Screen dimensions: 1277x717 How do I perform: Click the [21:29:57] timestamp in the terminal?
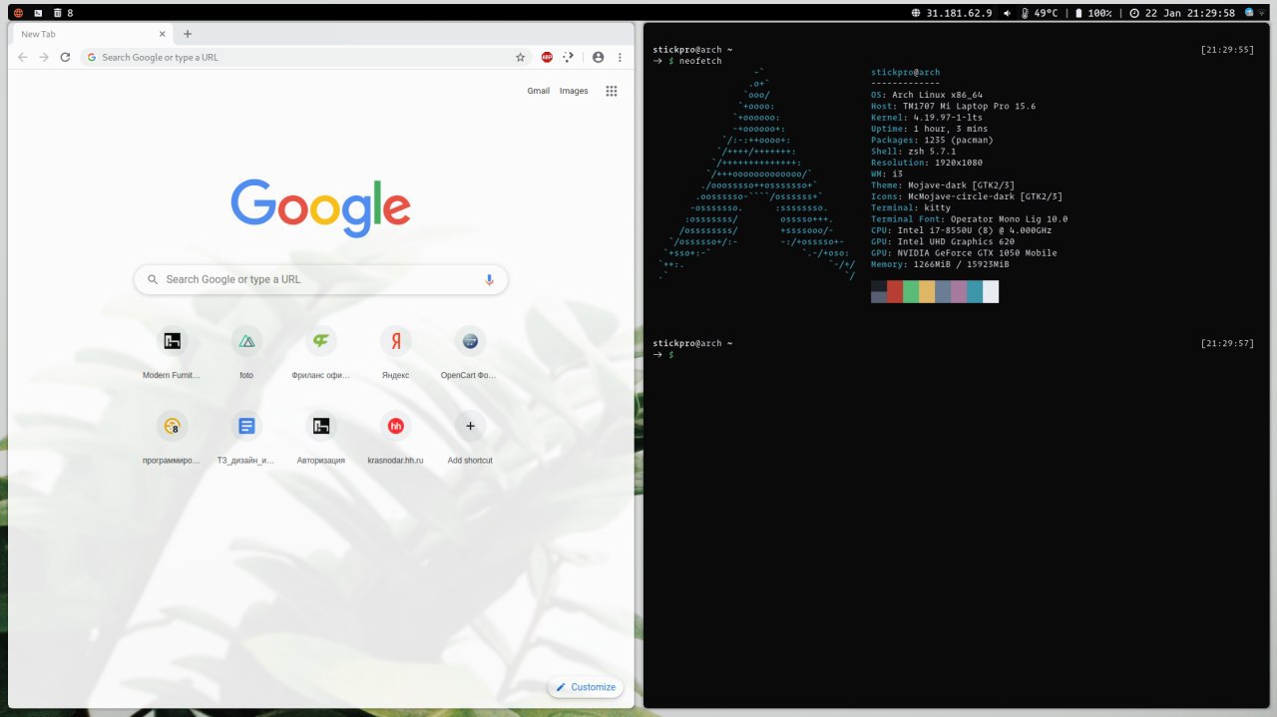tap(1228, 343)
